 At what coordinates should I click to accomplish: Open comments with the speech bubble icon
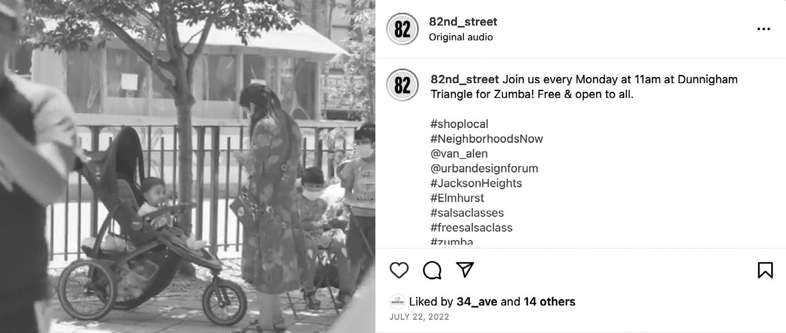[432, 270]
